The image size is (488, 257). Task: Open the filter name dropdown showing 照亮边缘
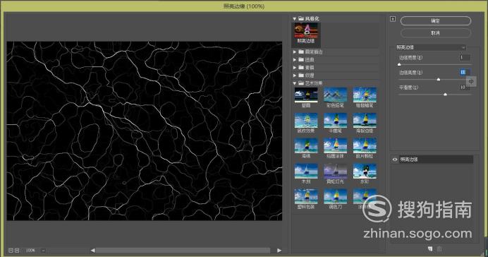[430, 47]
